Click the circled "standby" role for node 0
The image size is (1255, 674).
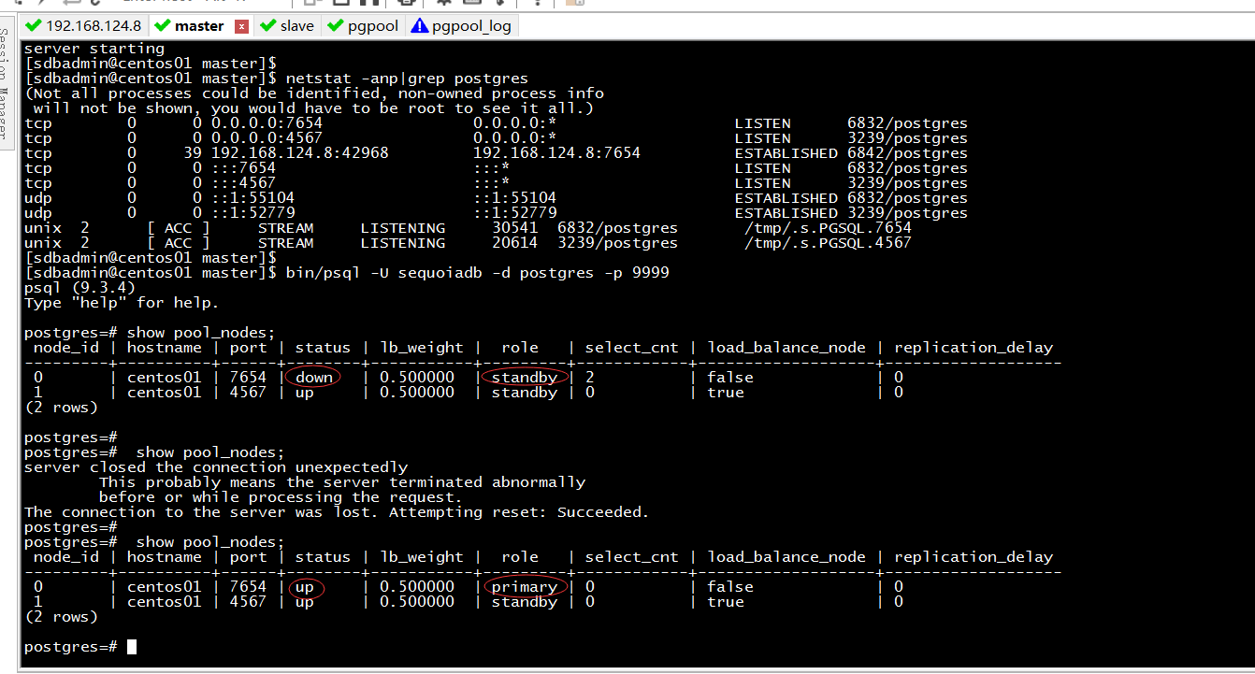[x=524, y=378]
